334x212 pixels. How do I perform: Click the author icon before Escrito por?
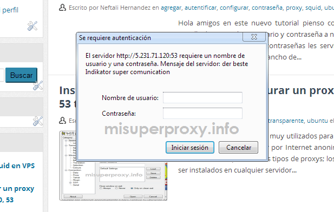(62, 8)
